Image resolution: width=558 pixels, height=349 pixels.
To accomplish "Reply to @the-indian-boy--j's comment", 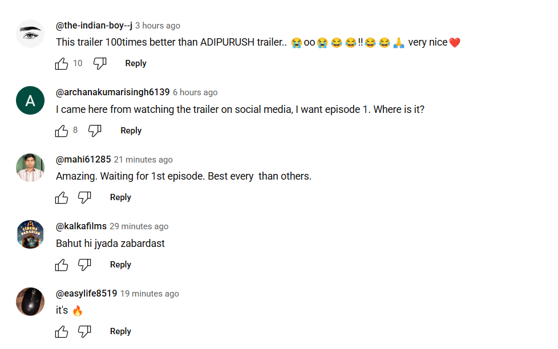I will click(136, 63).
